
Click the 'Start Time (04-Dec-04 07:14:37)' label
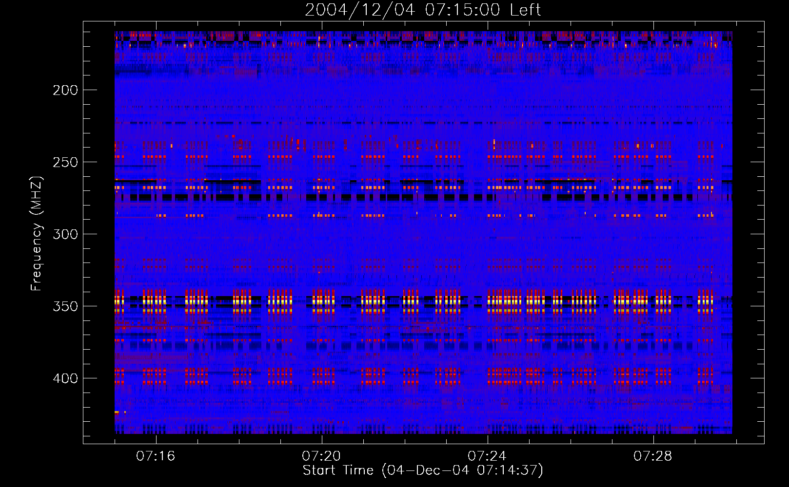[423, 470]
